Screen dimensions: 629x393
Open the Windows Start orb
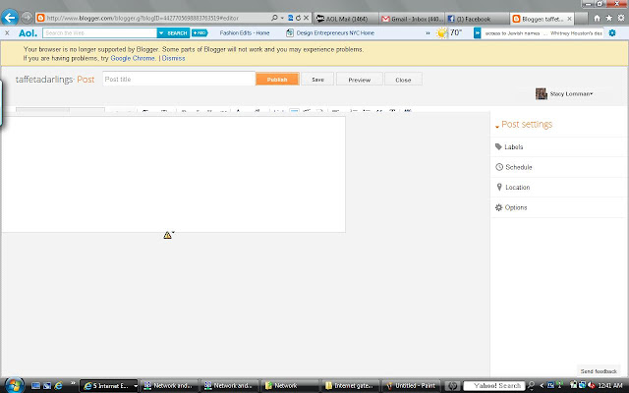pos(14,385)
